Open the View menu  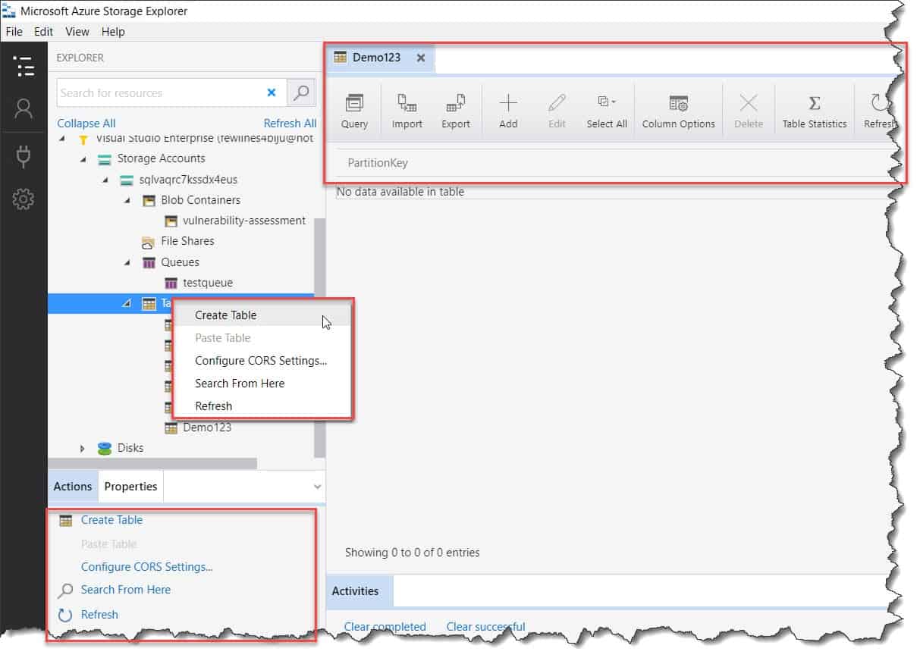77,32
